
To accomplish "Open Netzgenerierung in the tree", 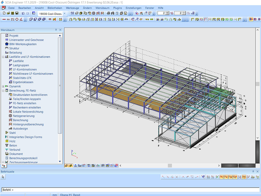I will [x=24, y=116].
